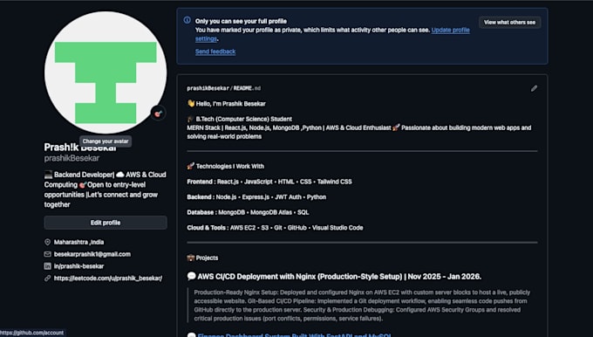The height and width of the screenshot is (337, 593).
Task: Click the pencil icon to edit README
Action: pos(534,88)
